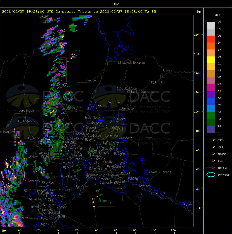Click the Agrelo label

[x=68, y=167]
